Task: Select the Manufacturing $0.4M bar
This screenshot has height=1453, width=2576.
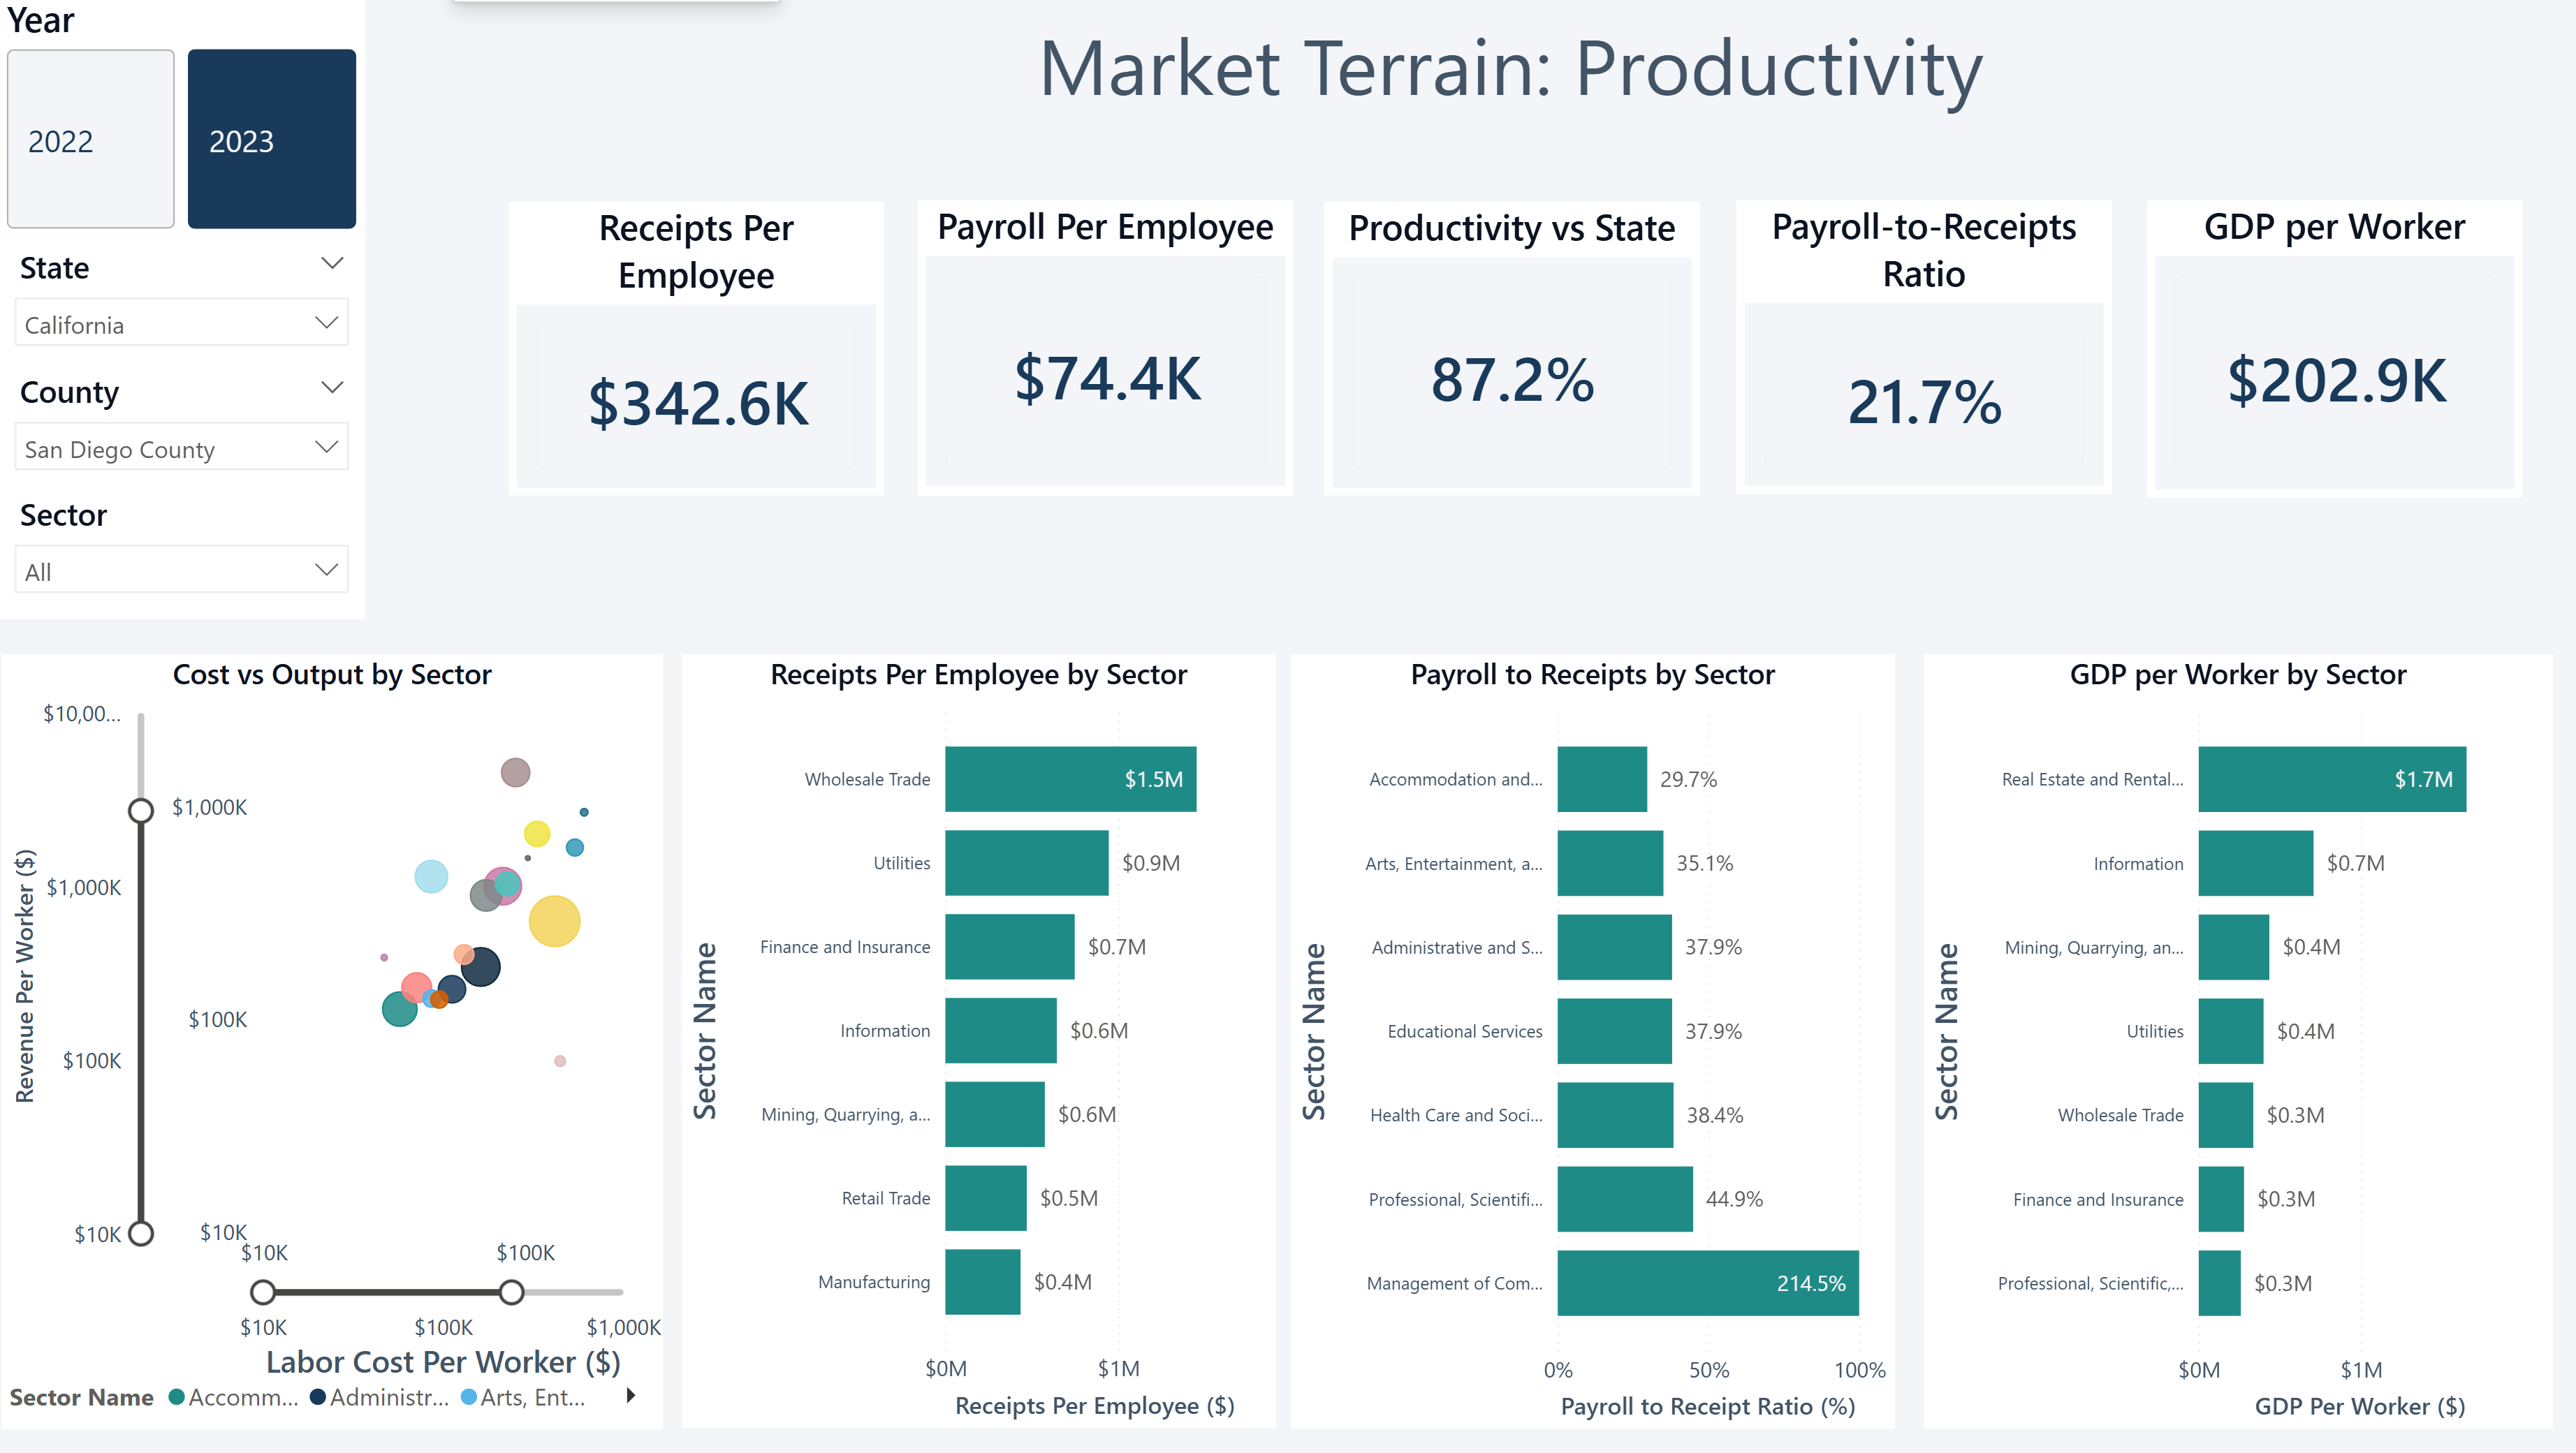Action: (x=982, y=1282)
